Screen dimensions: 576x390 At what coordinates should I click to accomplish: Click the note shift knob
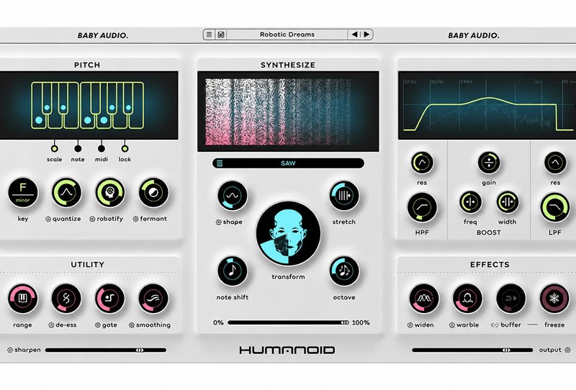[x=232, y=271]
